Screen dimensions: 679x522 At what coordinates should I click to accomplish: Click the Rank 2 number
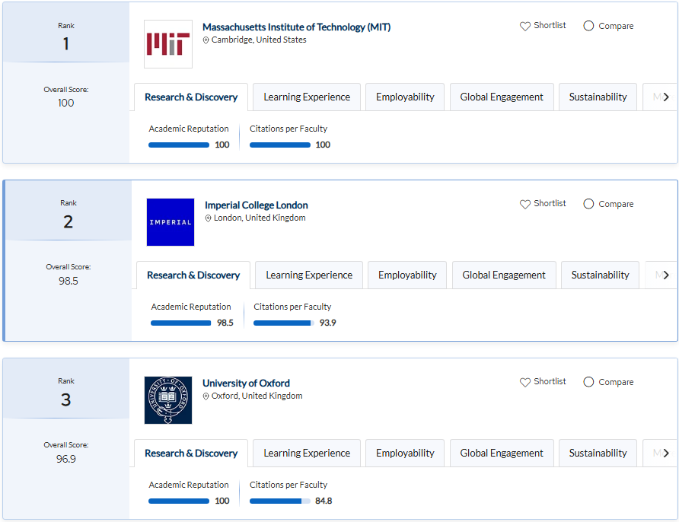pos(68,221)
